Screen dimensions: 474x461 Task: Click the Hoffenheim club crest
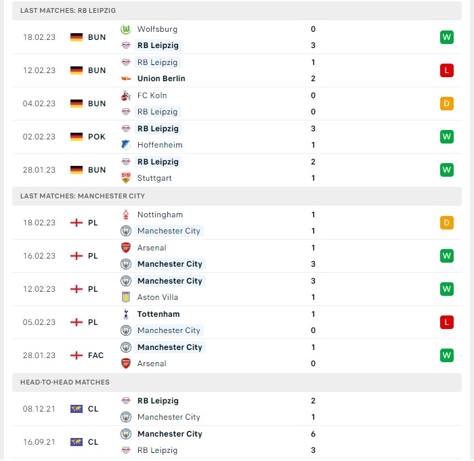click(126, 145)
